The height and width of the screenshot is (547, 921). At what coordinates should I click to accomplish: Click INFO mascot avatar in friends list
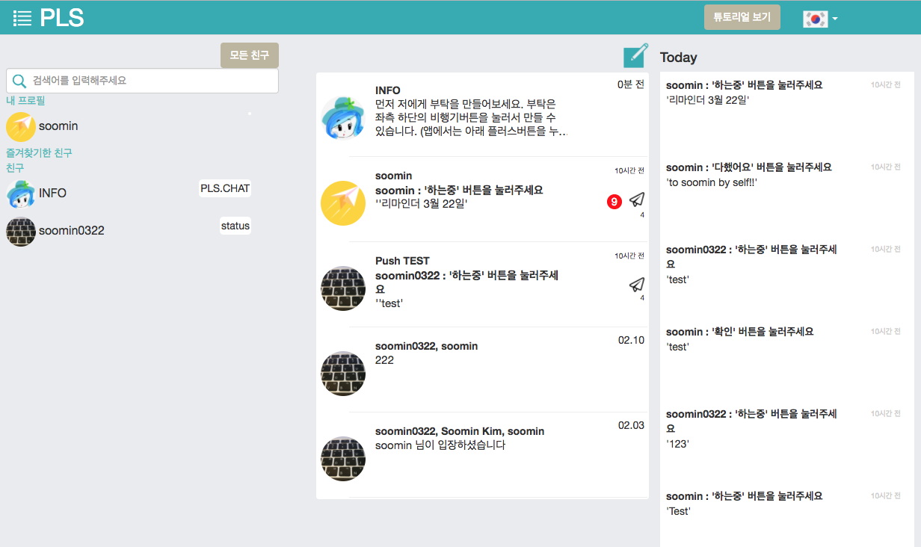tap(21, 194)
